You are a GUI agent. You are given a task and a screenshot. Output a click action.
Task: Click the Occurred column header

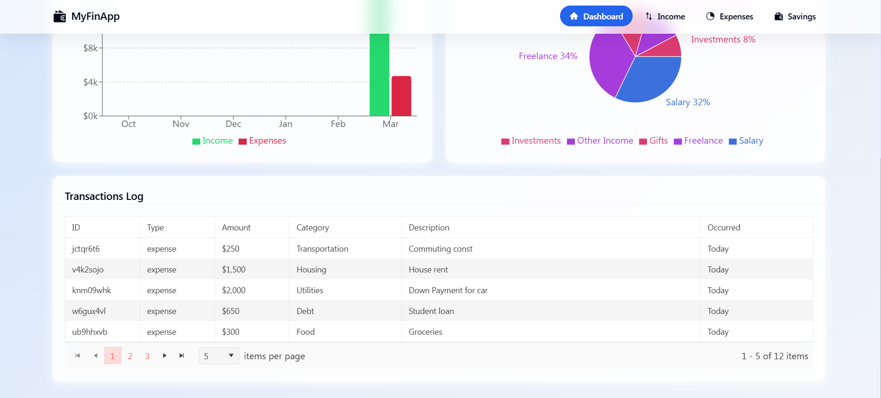coord(757,227)
